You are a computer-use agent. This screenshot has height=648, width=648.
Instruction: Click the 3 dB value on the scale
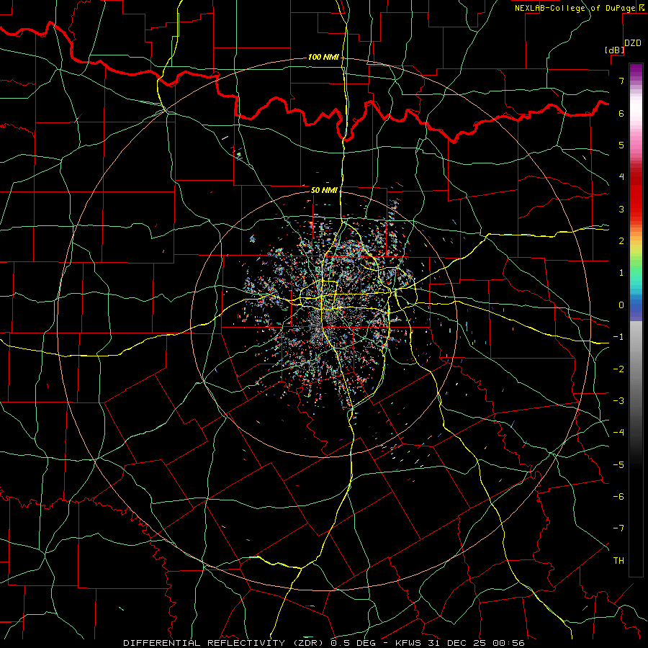click(621, 209)
